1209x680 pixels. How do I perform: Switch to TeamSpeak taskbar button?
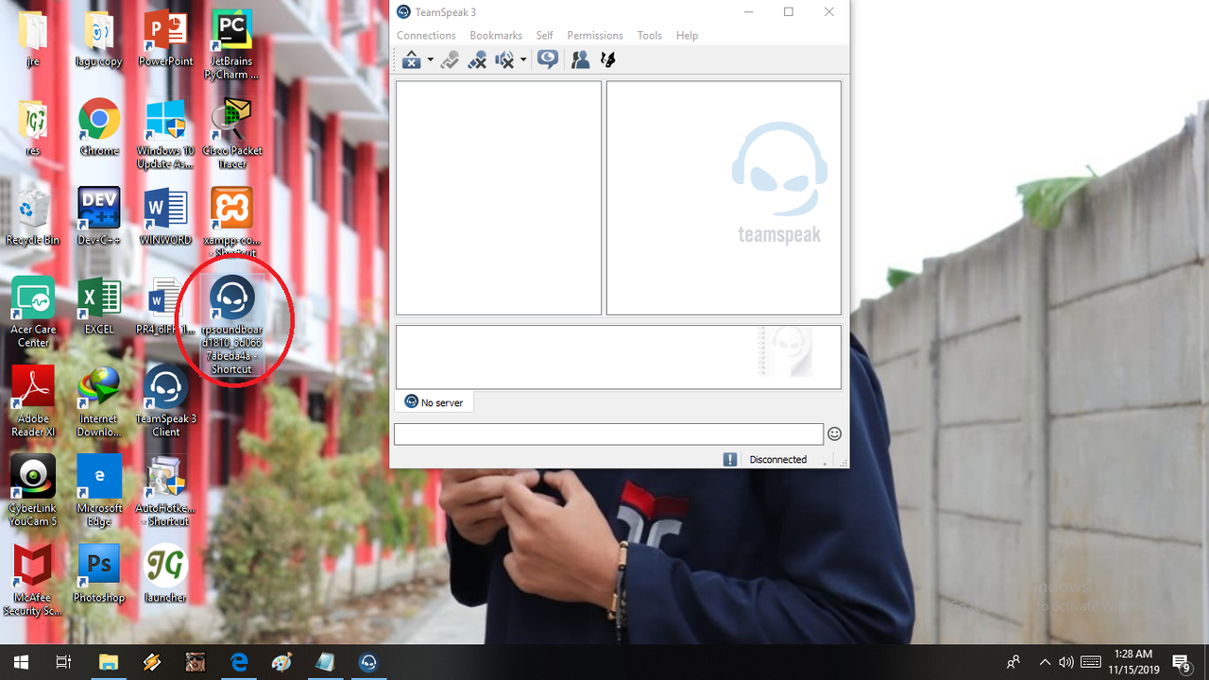point(368,662)
